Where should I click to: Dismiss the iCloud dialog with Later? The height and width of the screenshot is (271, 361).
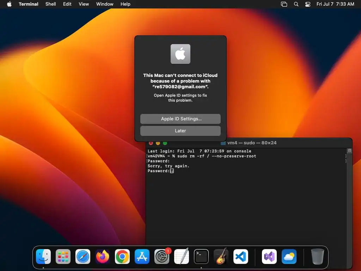pyautogui.click(x=180, y=131)
